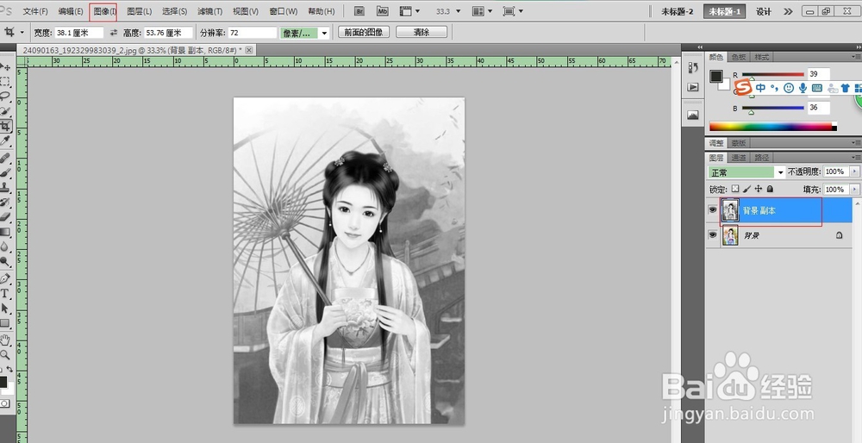This screenshot has height=443, width=862.
Task: Switch to the 未标题-2 workspace
Action: [677, 11]
